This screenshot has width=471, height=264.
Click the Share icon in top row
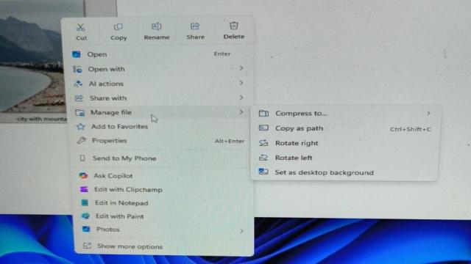tap(195, 26)
